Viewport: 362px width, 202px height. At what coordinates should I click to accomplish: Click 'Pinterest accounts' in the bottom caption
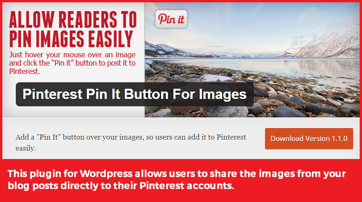point(187,186)
